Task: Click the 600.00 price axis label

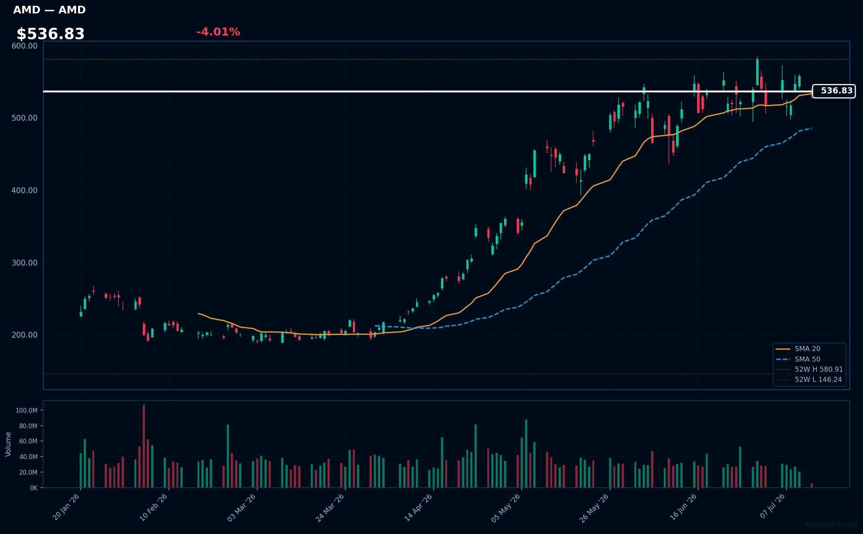Action: tap(25, 46)
